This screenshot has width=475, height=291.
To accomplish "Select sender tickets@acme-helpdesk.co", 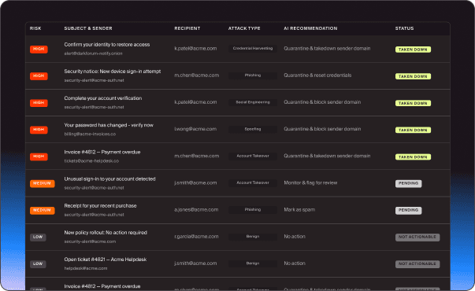I will tap(91, 161).
